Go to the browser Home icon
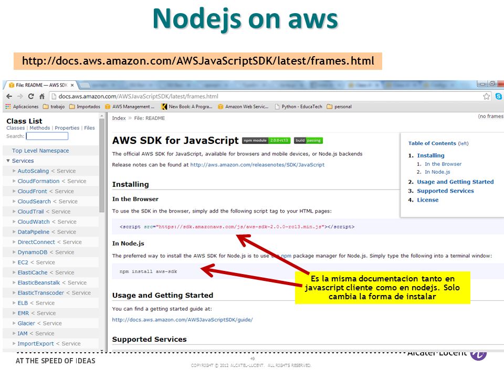The image size is (504, 378). point(42,96)
